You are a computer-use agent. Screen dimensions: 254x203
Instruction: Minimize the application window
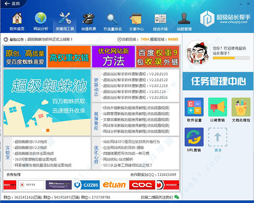[x=241, y=4]
